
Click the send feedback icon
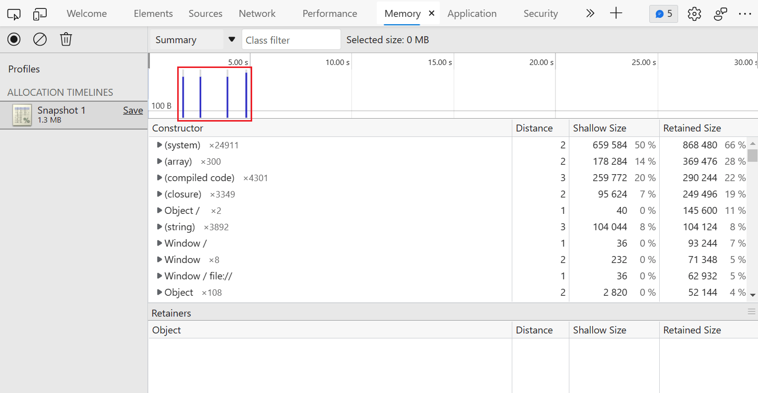click(x=720, y=14)
